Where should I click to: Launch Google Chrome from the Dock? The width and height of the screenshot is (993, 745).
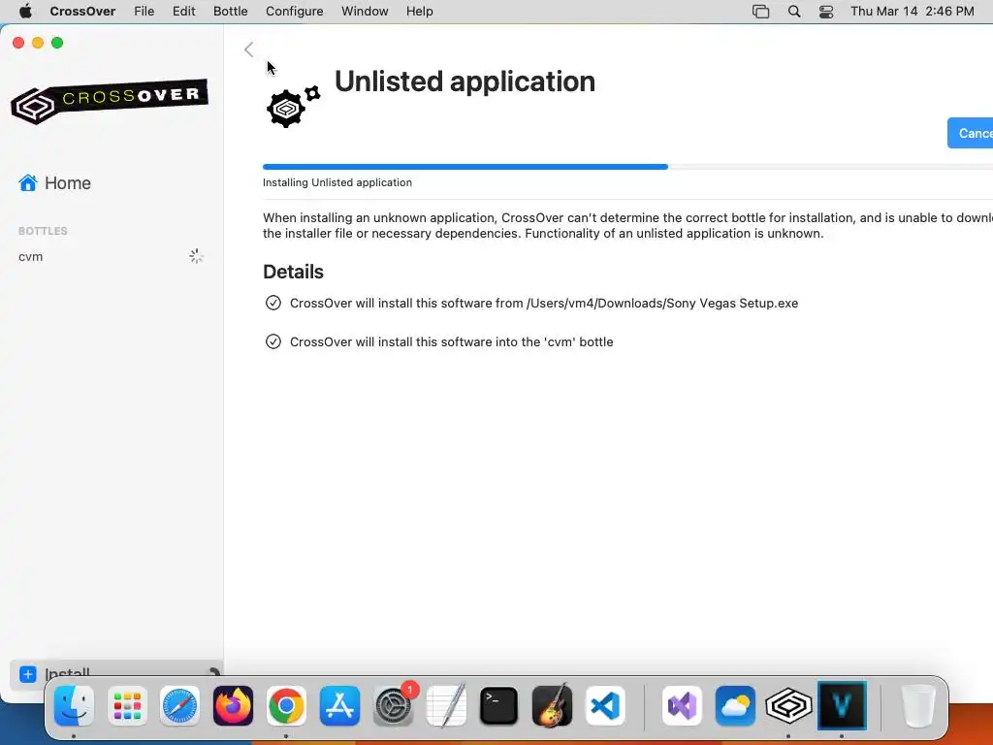click(x=286, y=705)
